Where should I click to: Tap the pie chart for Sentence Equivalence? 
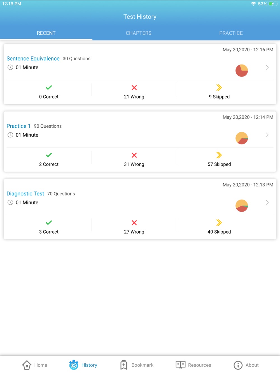coord(242,70)
